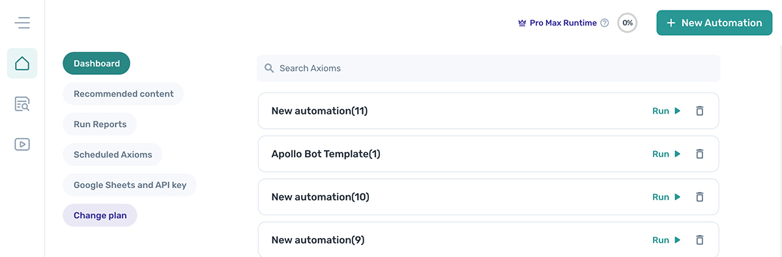Viewport: 782px width, 257px height.
Task: Delete New automation(10) with trash icon
Action: 700,197
